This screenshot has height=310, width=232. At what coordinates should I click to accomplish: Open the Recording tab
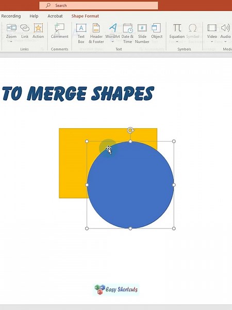(x=11, y=16)
